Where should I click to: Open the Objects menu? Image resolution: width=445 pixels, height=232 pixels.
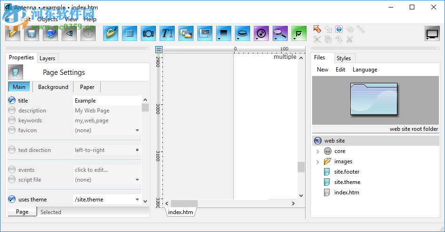click(x=48, y=19)
